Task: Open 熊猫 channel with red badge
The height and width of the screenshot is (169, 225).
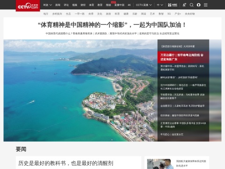Action: [x=108, y=5]
